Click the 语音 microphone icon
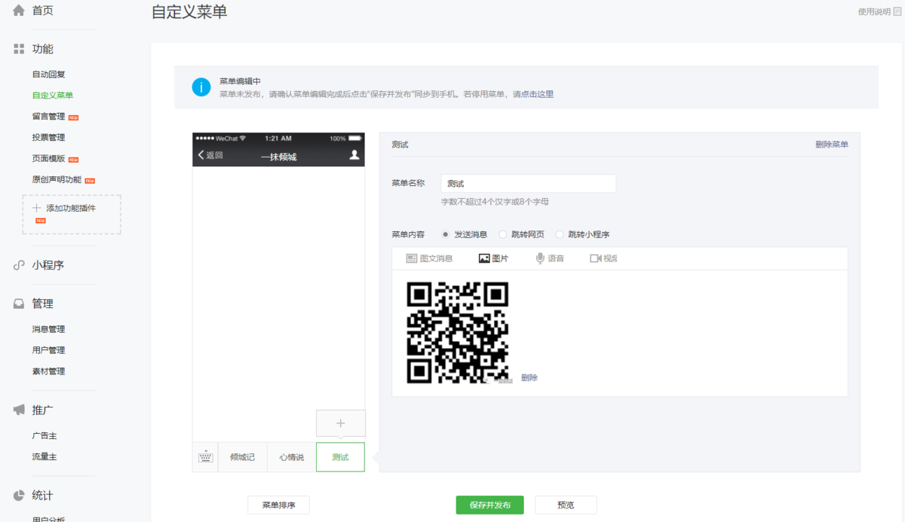 click(540, 258)
